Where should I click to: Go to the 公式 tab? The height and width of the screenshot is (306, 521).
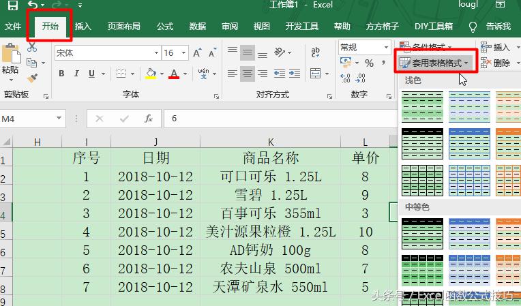click(x=165, y=26)
